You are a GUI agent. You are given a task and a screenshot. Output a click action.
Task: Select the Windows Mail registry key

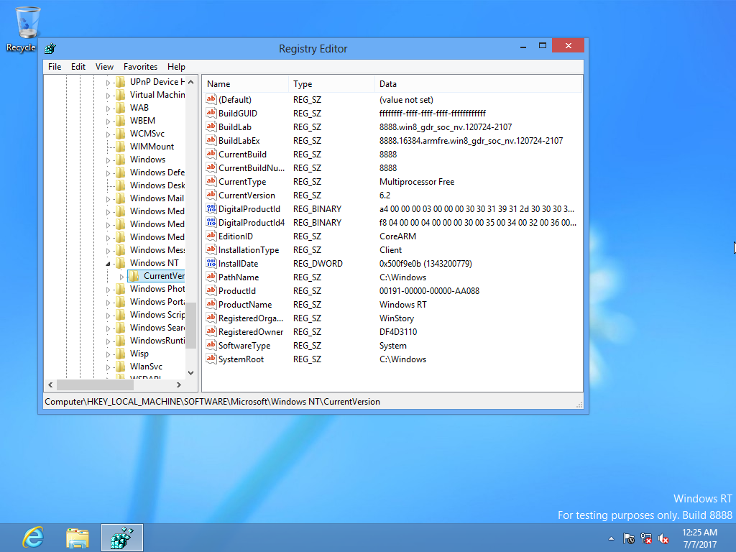point(157,198)
